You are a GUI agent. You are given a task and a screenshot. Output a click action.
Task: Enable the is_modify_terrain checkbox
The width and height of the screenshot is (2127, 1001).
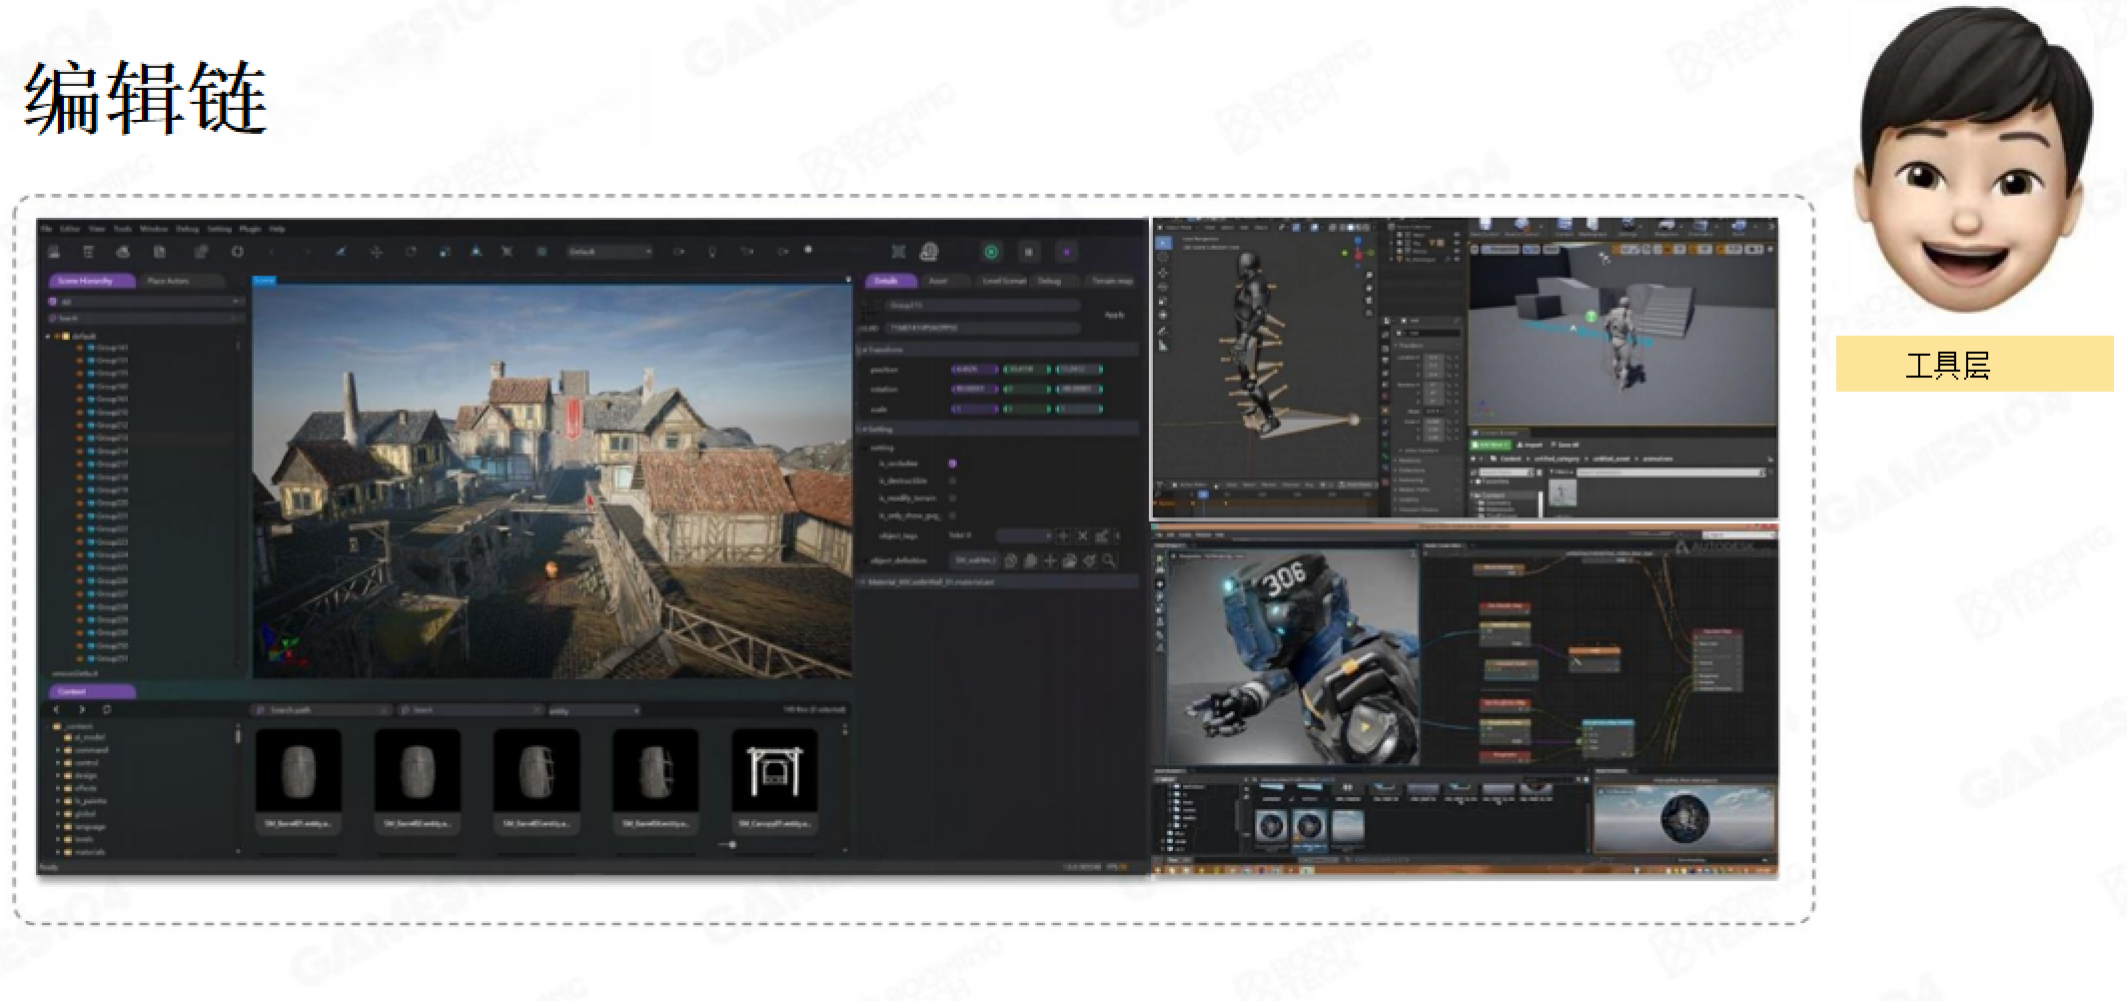pos(952,498)
